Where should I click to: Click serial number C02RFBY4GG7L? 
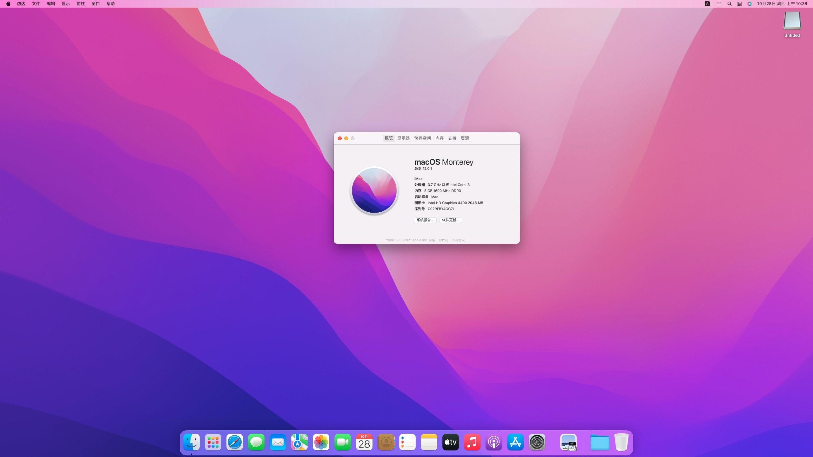[441, 209]
